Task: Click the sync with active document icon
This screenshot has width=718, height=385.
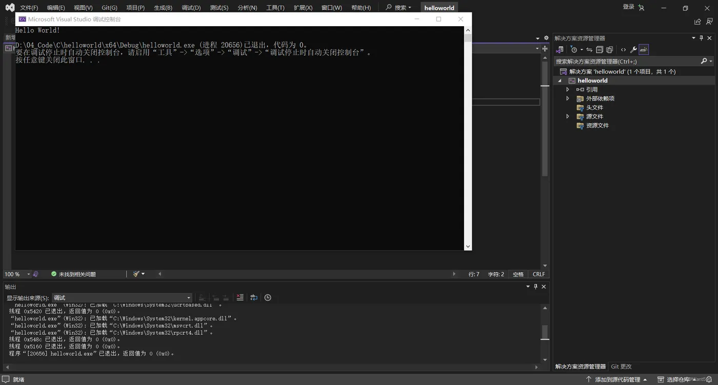Action: pos(589,50)
